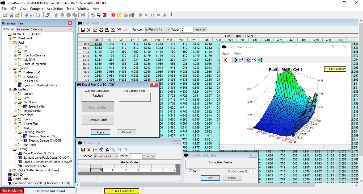Click the Value input field in Model Code

pyautogui.click(x=135, y=156)
